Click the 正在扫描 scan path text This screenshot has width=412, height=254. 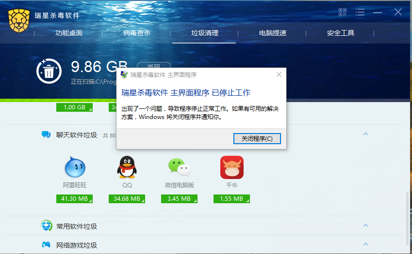click(x=94, y=82)
